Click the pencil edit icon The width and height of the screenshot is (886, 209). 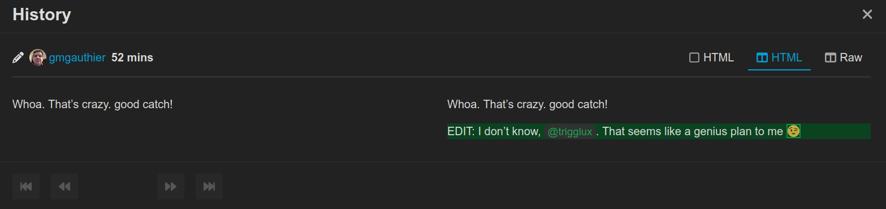click(x=18, y=57)
